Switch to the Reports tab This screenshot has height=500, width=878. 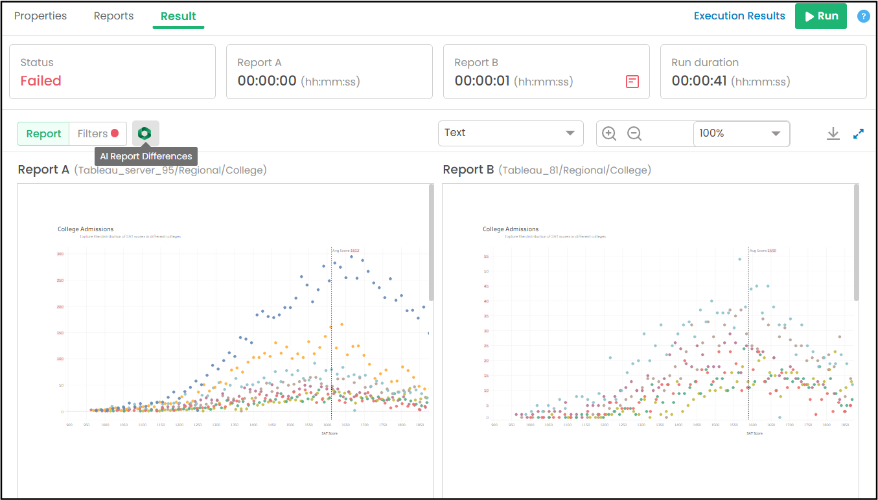113,16
